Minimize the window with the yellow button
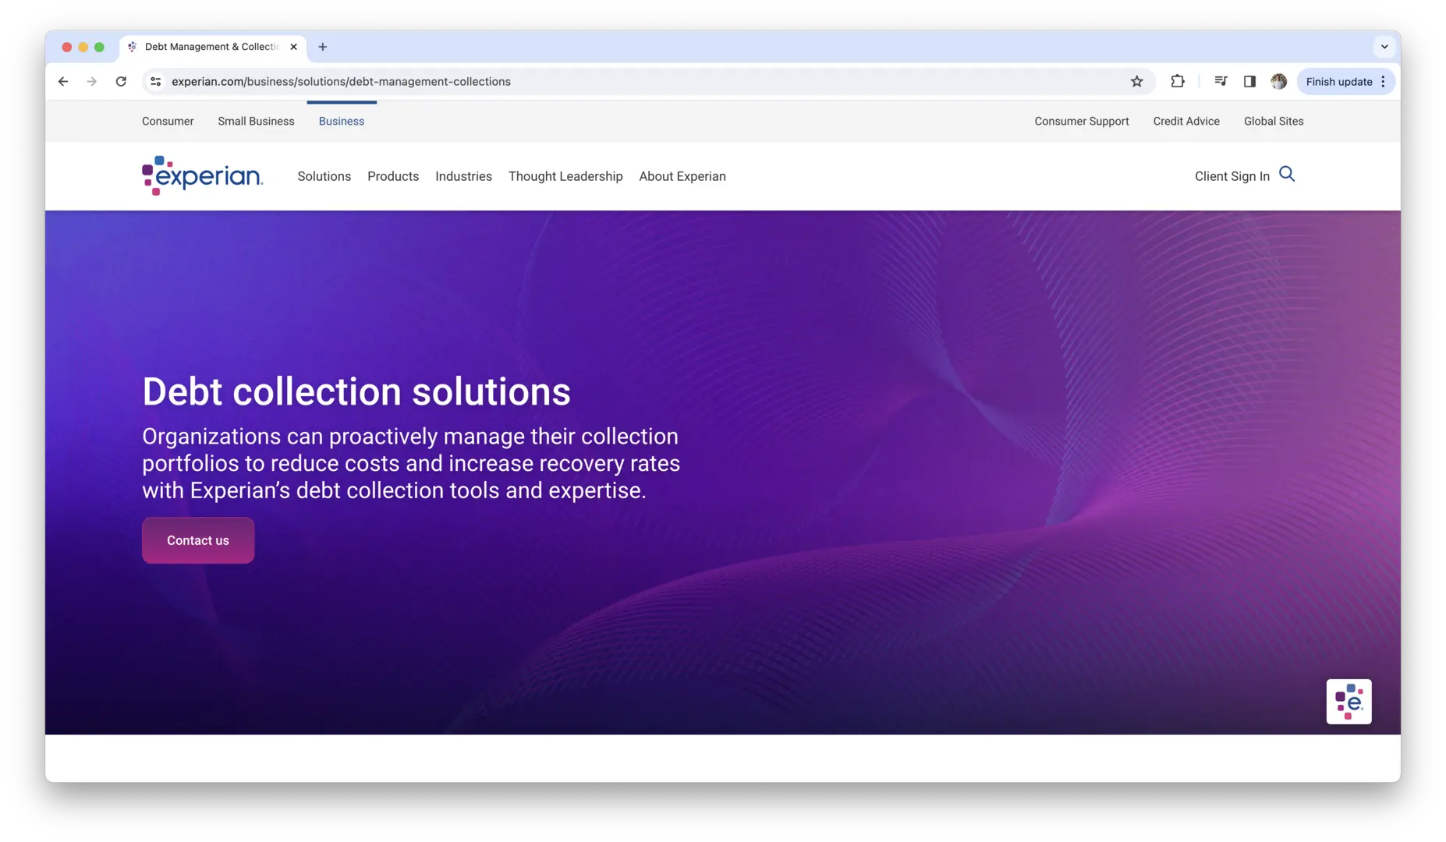 (83, 47)
